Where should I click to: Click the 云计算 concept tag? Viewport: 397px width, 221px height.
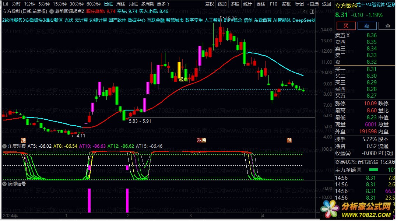81,20
